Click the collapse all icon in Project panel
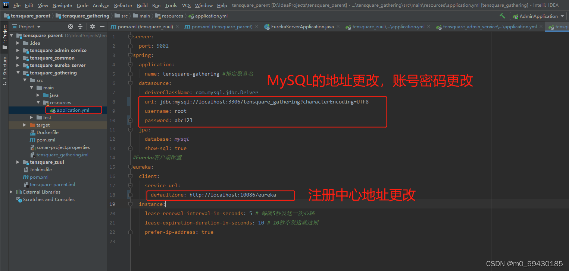The image size is (569, 271). pos(80,26)
